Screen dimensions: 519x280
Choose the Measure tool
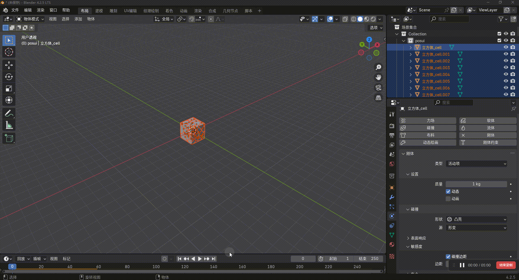(9, 125)
